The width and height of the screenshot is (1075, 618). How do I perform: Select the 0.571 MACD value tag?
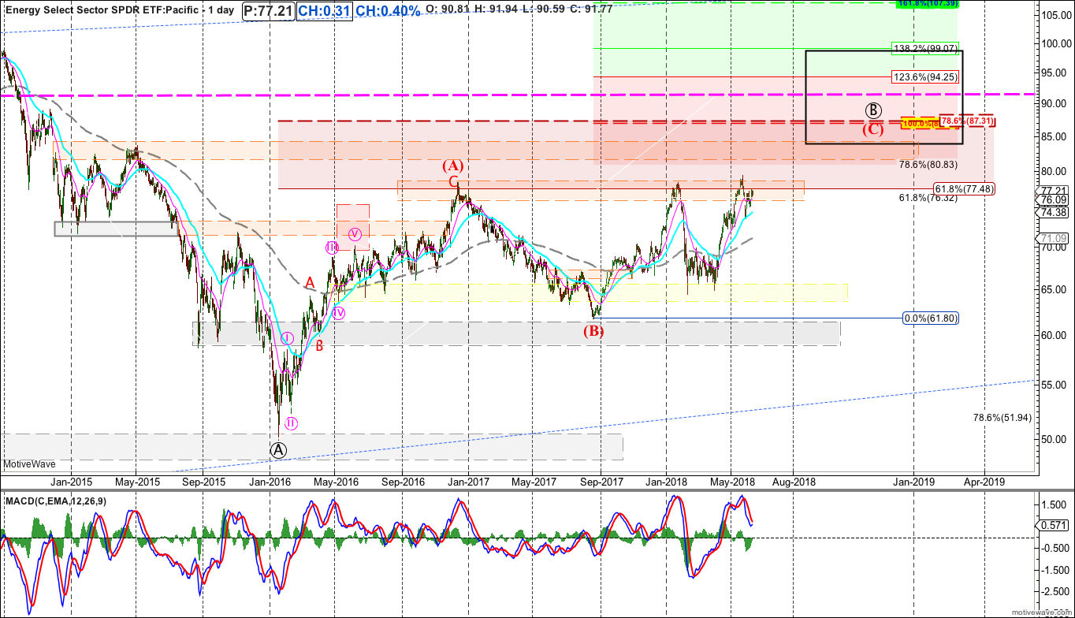click(1055, 526)
